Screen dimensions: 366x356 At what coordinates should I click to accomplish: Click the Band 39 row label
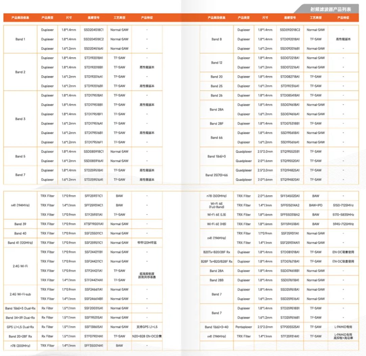(x=20, y=224)
